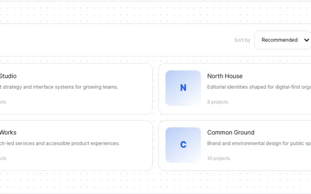Click the partially visible "Studio" card title

pyautogui.click(x=8, y=76)
